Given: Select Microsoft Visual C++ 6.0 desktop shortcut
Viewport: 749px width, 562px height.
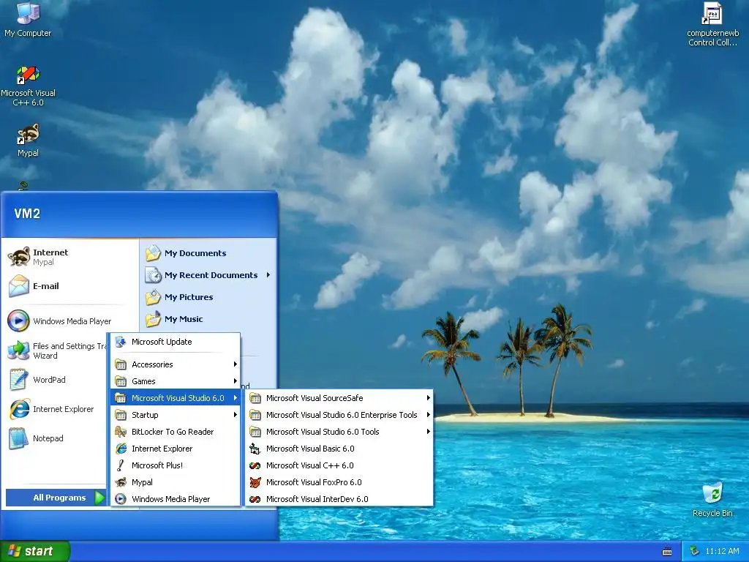Looking at the screenshot, I should pos(28,86).
